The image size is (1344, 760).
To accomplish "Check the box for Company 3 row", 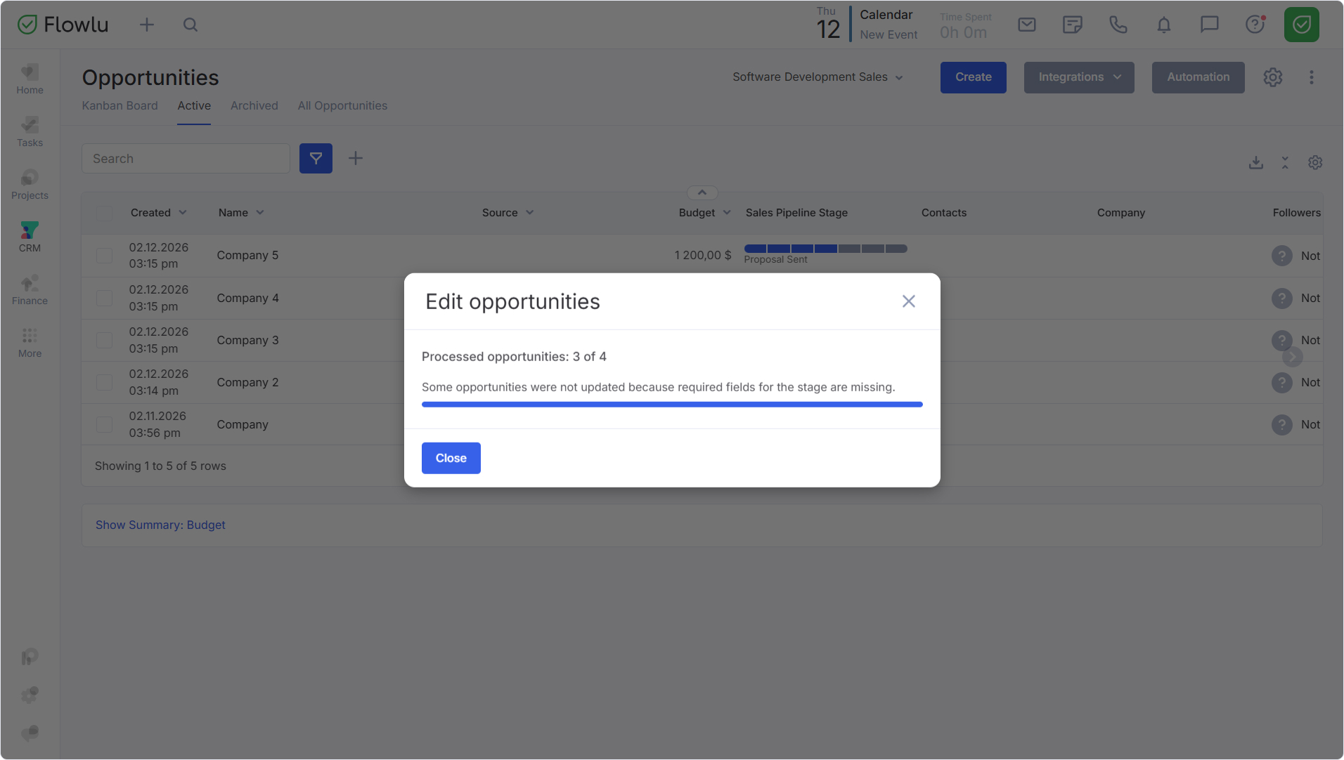I will pos(104,341).
